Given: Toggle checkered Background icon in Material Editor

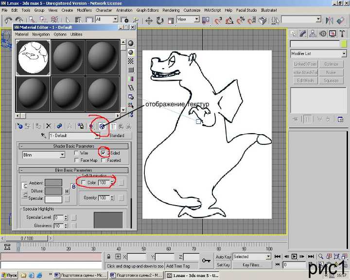Looking at the screenshot, I should pos(130,61).
